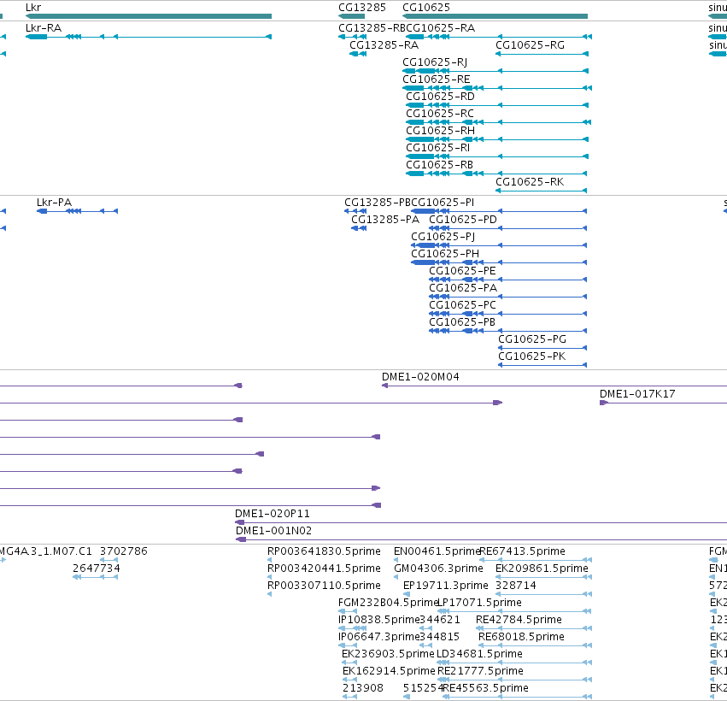
Task: Click the CG13285 gene label
Action: pyautogui.click(x=362, y=7)
